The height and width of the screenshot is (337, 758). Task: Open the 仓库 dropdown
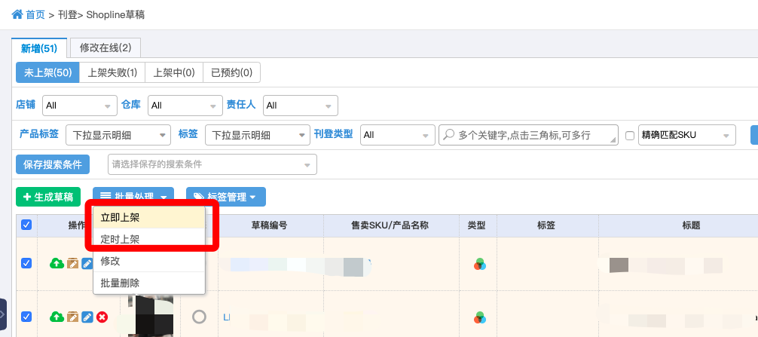tap(185, 106)
